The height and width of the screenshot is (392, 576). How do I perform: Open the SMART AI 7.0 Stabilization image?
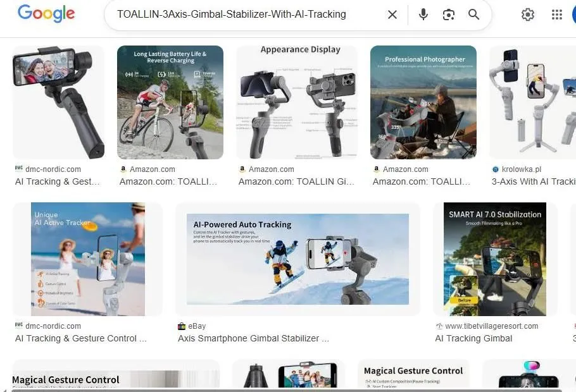pyautogui.click(x=495, y=259)
